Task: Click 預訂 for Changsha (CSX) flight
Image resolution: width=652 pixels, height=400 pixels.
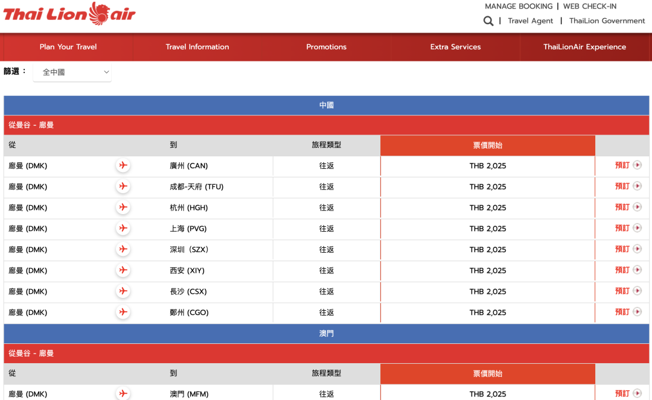Action: [x=622, y=291]
